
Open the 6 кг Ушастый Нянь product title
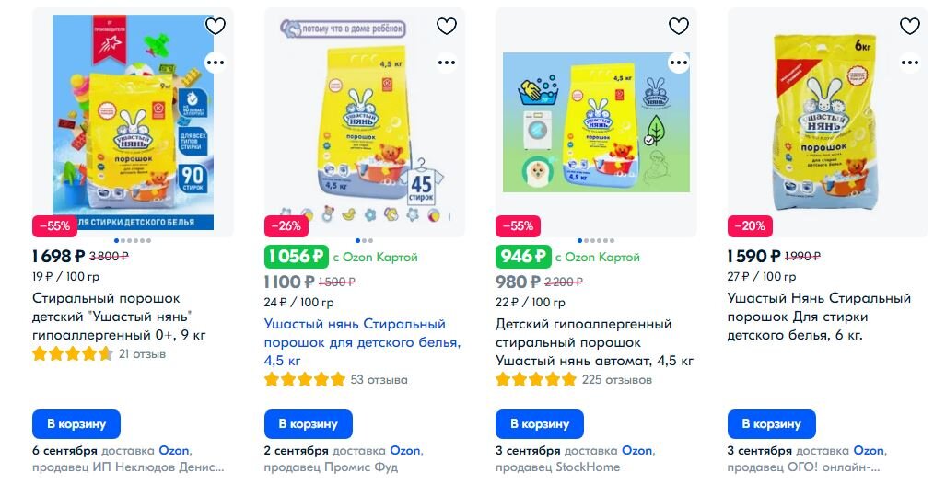(819, 317)
